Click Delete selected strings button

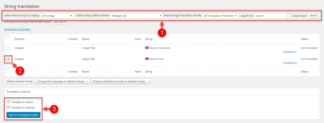[20, 81]
